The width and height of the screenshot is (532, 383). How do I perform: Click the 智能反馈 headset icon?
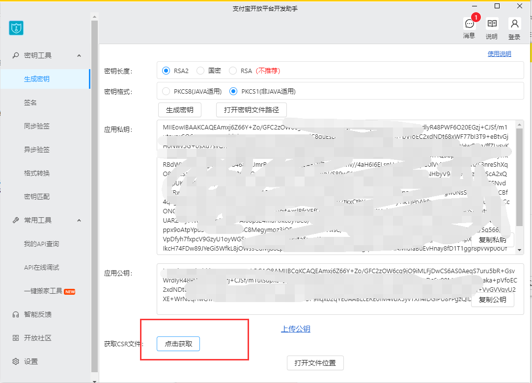16,314
